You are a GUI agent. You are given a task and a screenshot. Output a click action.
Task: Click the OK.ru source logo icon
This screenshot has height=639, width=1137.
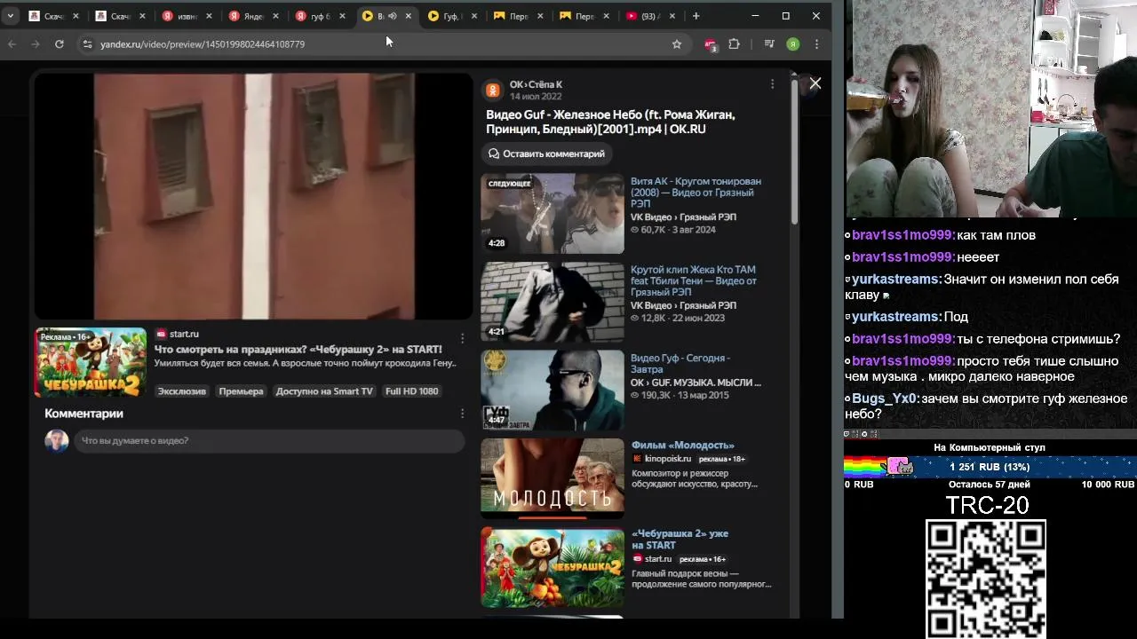(493, 91)
